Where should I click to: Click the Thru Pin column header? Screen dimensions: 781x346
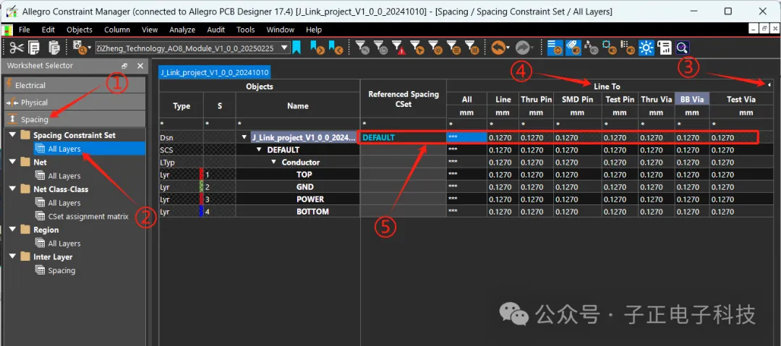pos(536,99)
